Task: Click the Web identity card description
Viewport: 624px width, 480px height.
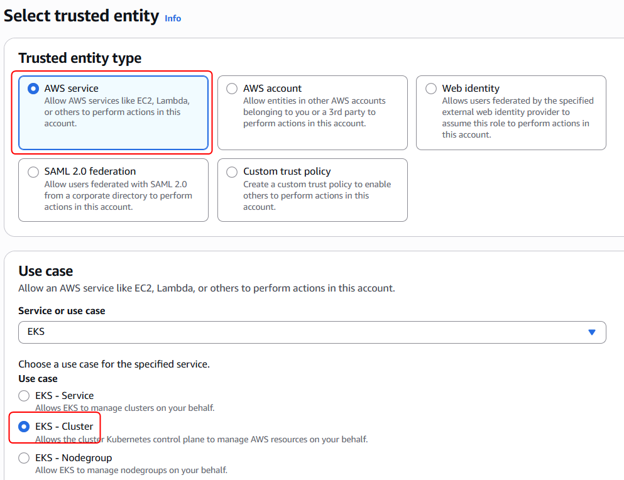Action: tap(517, 118)
